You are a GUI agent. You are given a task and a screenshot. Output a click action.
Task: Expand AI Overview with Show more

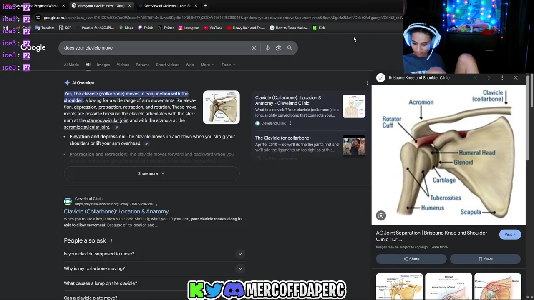click(x=151, y=173)
